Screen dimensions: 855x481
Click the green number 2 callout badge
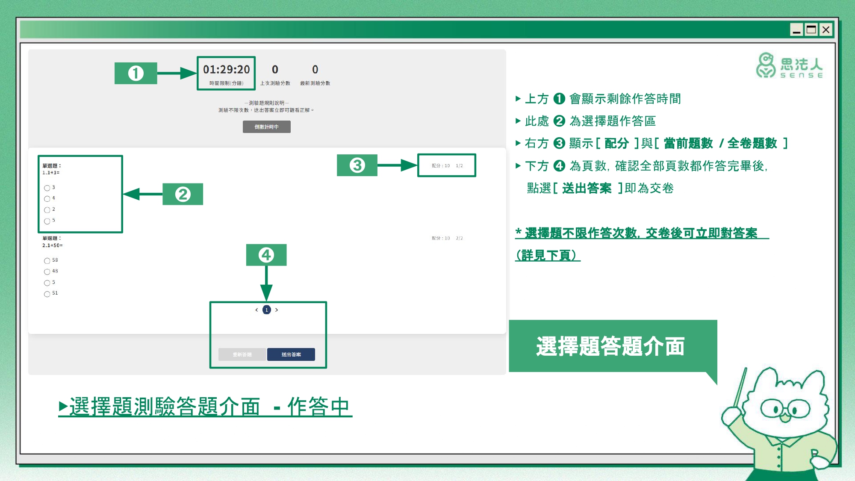point(183,194)
